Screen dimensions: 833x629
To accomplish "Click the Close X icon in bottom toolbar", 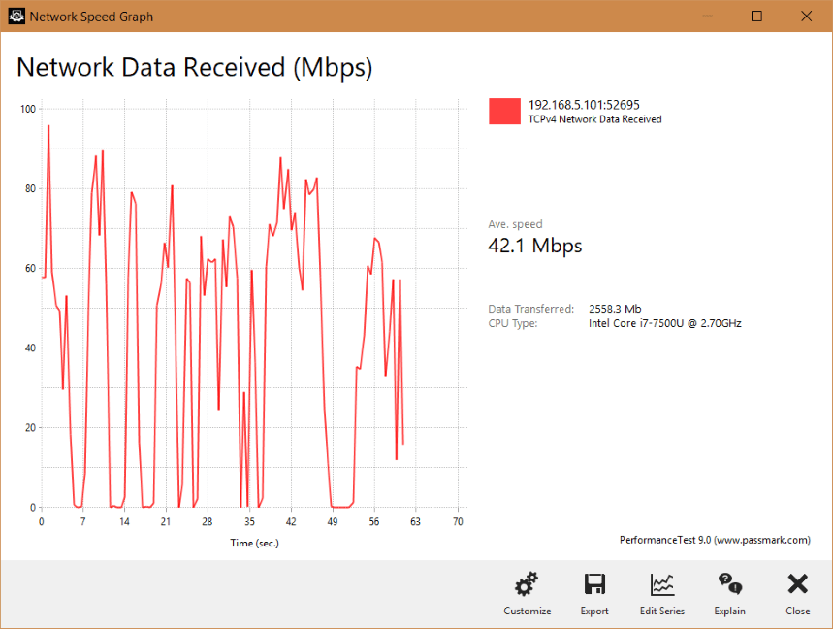I will click(x=797, y=583).
